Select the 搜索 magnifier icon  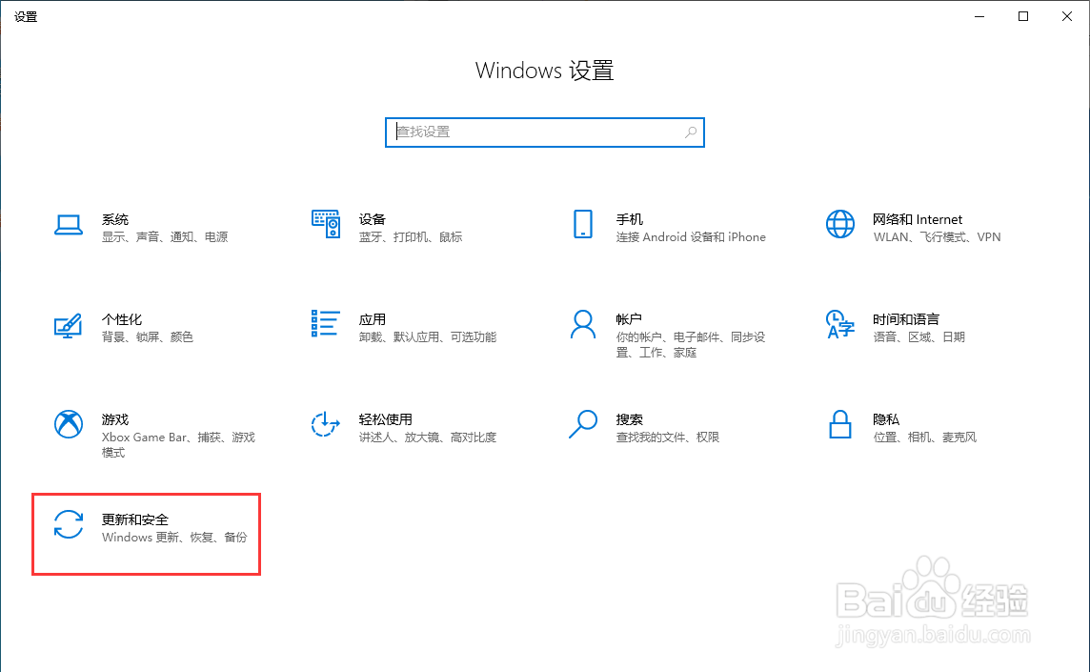(582, 426)
